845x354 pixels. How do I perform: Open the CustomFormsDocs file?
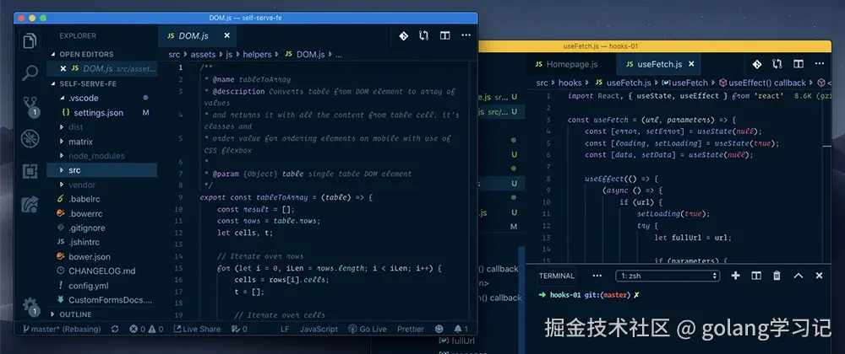(x=111, y=300)
